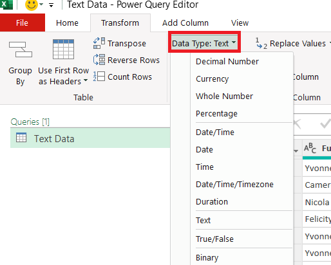Click the Group By icon
The width and height of the screenshot is (331, 265).
click(21, 50)
